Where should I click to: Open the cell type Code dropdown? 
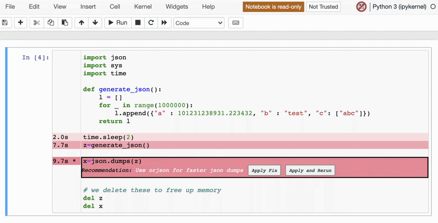click(x=199, y=23)
